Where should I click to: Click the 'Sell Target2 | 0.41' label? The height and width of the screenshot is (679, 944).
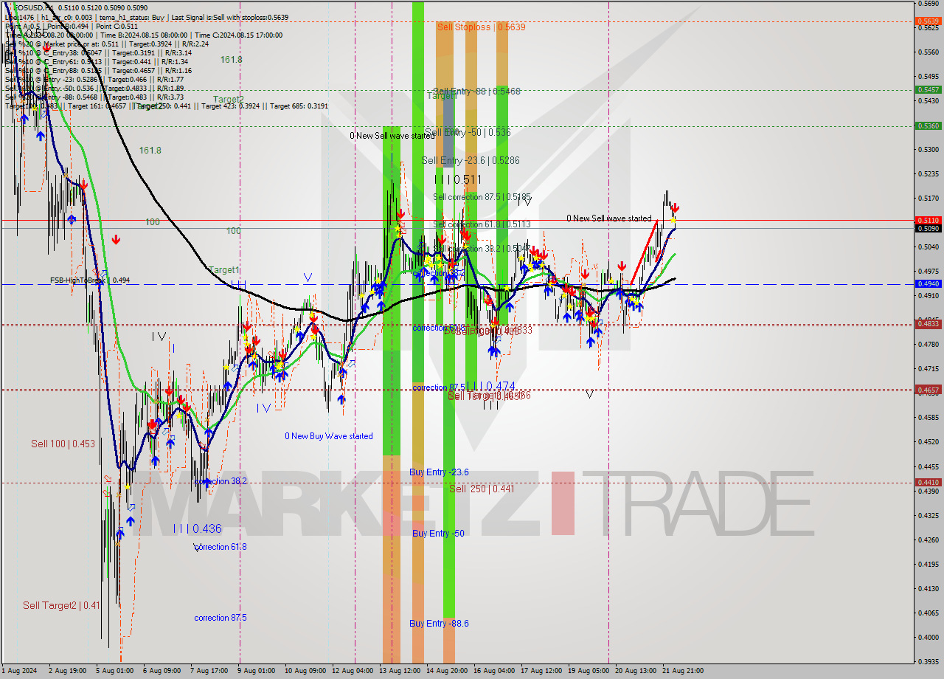coord(61,605)
